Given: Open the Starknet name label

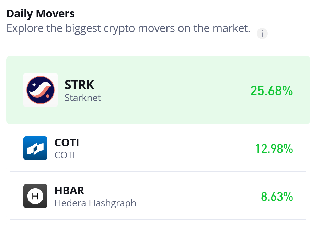Looking at the screenshot, I should pyautogui.click(x=83, y=98).
